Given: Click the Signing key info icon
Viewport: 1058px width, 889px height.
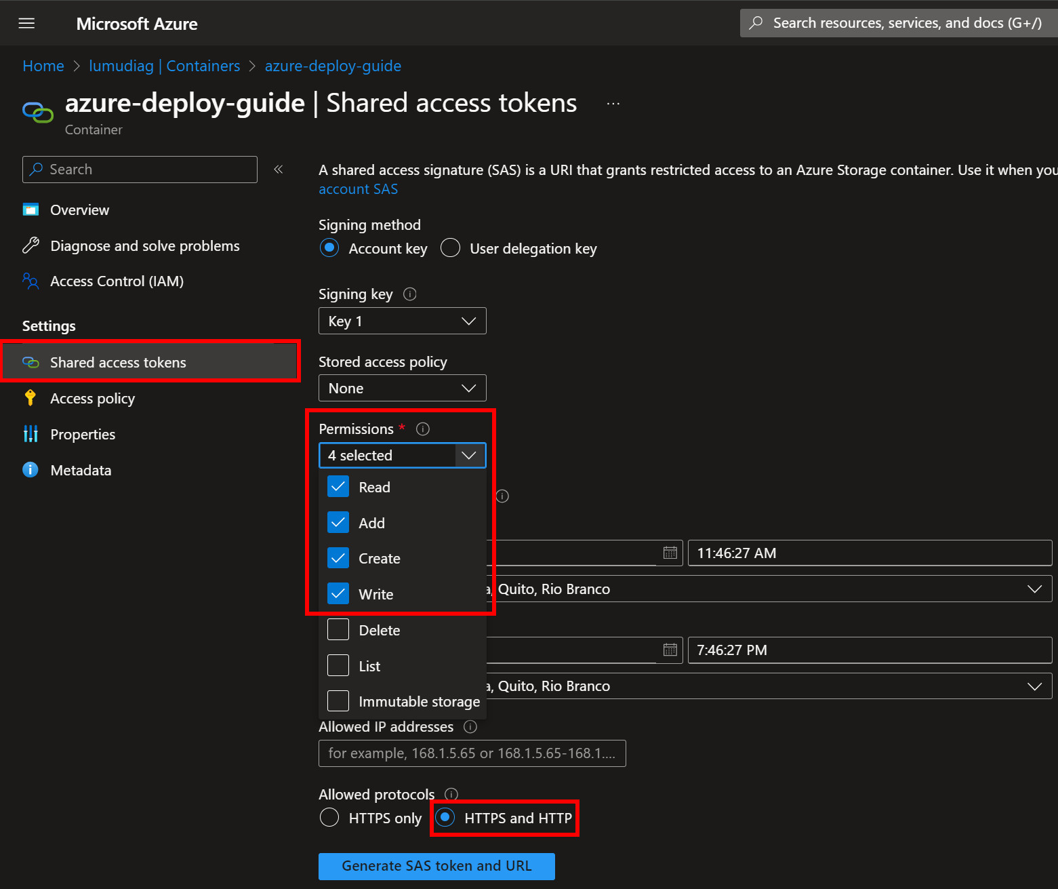Looking at the screenshot, I should coord(409,294).
